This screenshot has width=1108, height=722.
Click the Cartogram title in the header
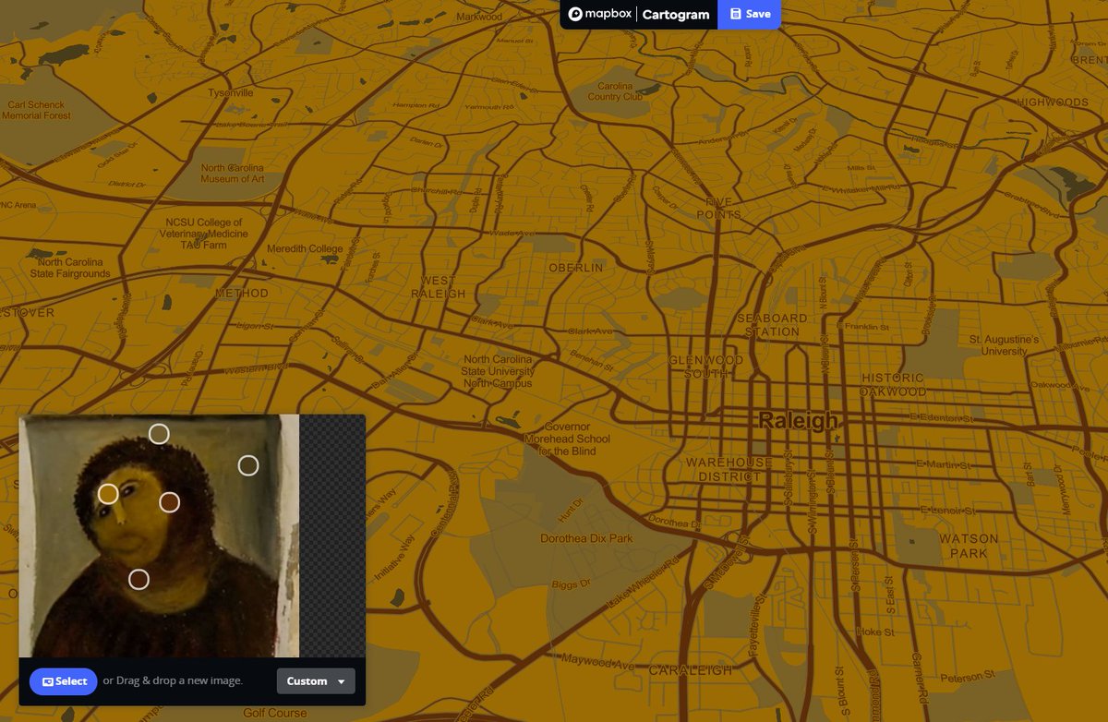pos(676,15)
